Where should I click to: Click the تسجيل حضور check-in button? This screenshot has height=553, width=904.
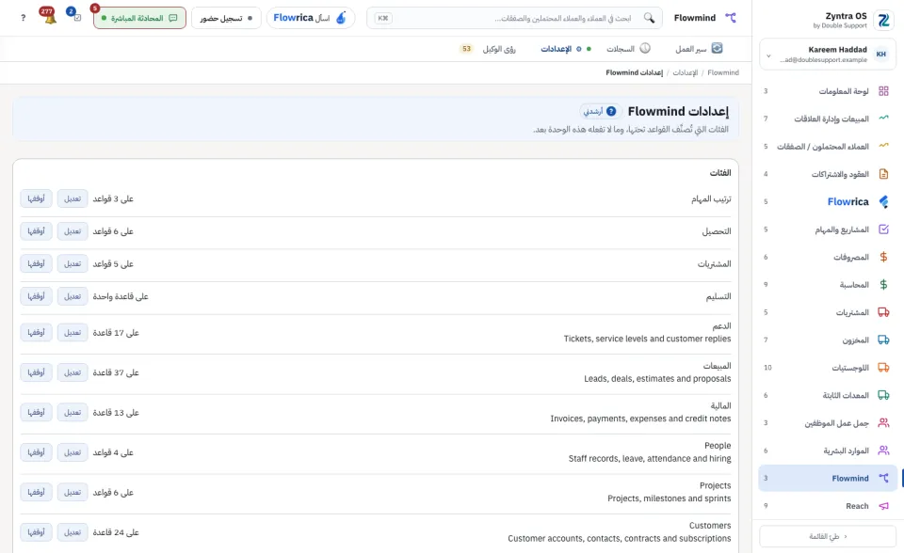226,18
